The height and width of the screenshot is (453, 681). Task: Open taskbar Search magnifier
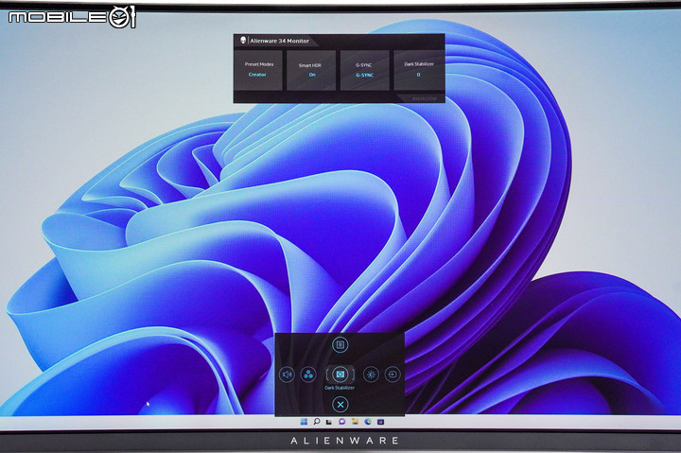317,422
